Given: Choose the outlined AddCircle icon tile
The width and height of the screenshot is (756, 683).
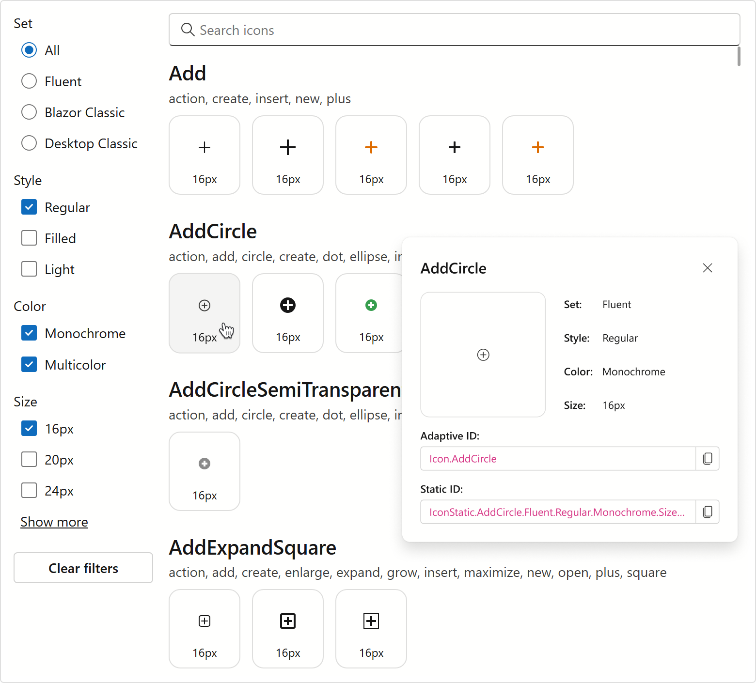Looking at the screenshot, I should click(x=205, y=313).
